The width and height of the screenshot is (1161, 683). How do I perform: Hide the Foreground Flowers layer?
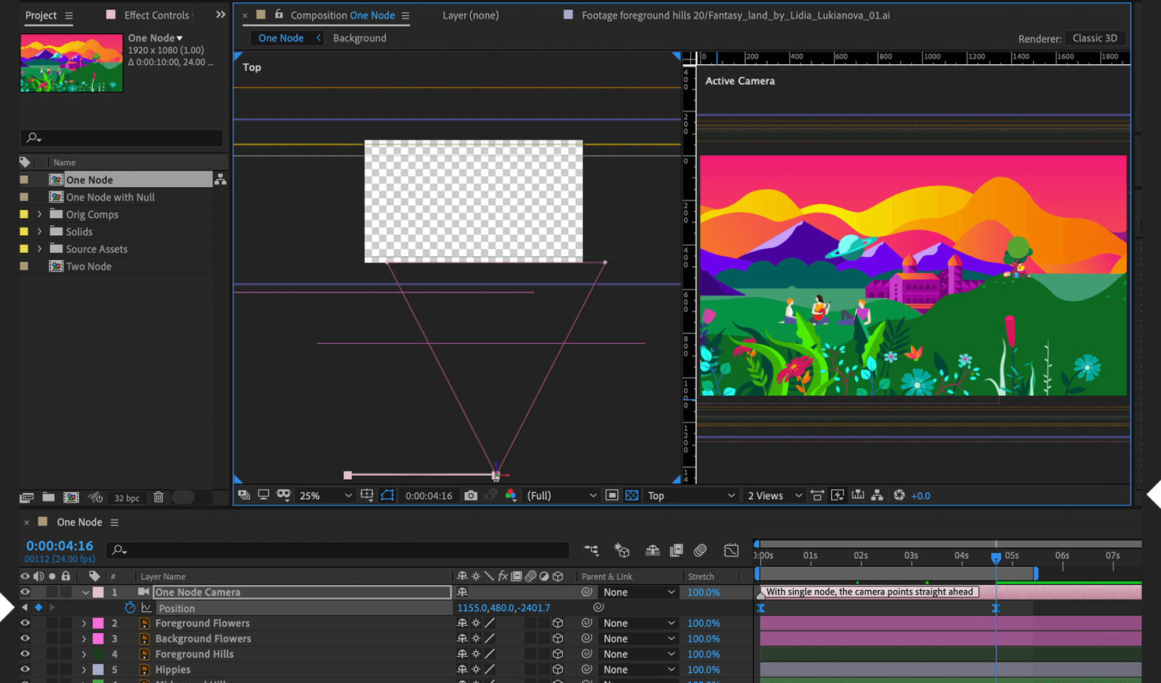(x=25, y=623)
